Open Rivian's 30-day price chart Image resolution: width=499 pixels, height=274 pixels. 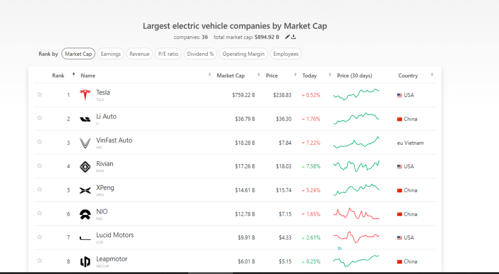click(x=356, y=166)
